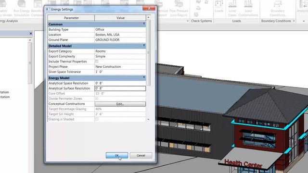Image resolution: width=308 pixels, height=173 pixels.
Task: Open the Project Phase value dropdown
Action: pos(120,66)
